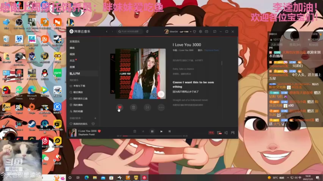The height and width of the screenshot is (181, 323).
Task: Click the trash bin button under album
Action: 134,107
